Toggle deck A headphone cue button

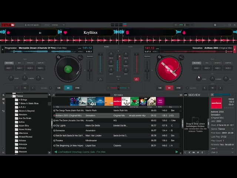click(100, 79)
